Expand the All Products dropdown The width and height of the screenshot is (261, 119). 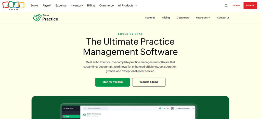coord(127,6)
